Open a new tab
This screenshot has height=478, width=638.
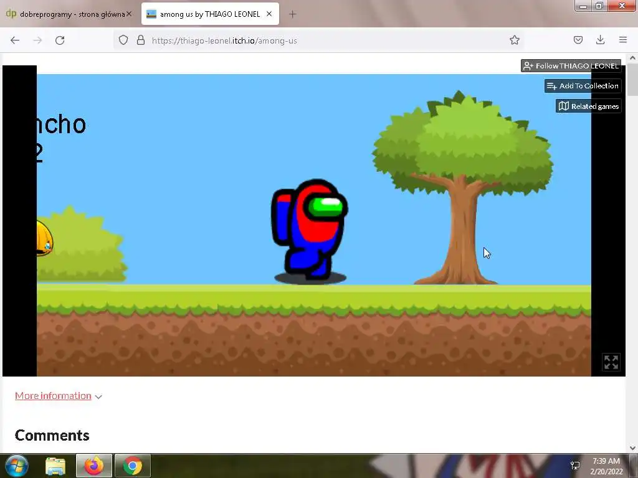pyautogui.click(x=293, y=14)
